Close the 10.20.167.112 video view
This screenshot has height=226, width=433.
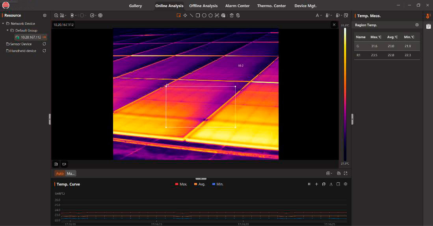334,24
